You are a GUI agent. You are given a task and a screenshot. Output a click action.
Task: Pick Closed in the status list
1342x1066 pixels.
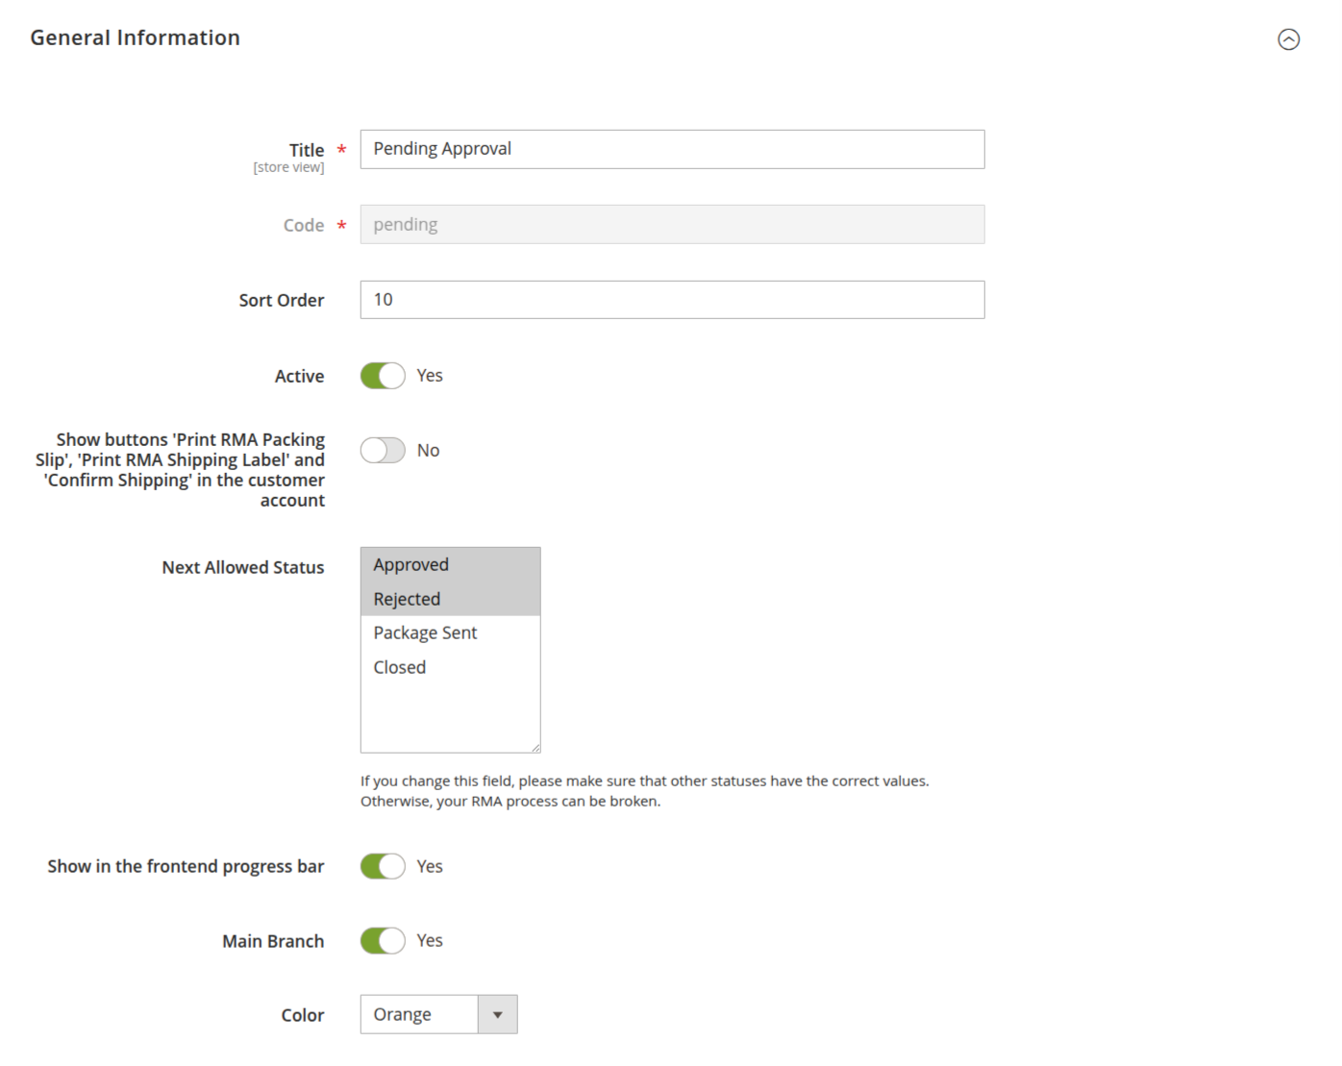pyautogui.click(x=400, y=667)
